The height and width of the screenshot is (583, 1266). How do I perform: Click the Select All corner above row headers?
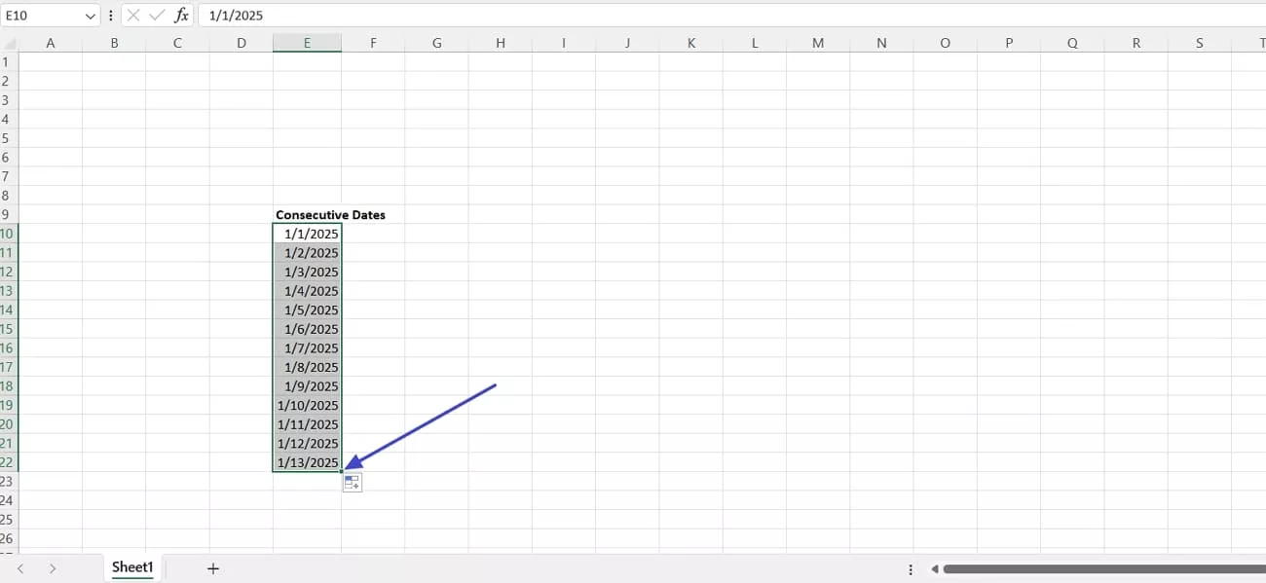(x=8, y=42)
